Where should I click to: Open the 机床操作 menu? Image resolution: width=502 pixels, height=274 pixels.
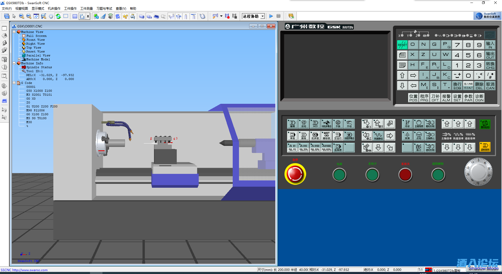click(54, 9)
